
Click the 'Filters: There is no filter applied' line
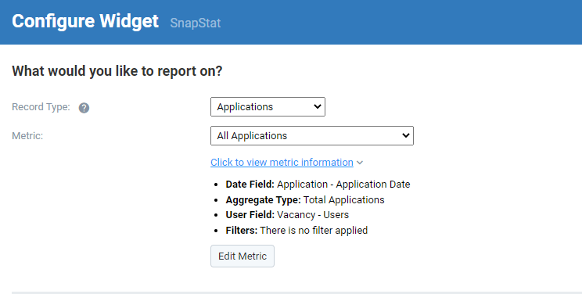click(296, 230)
